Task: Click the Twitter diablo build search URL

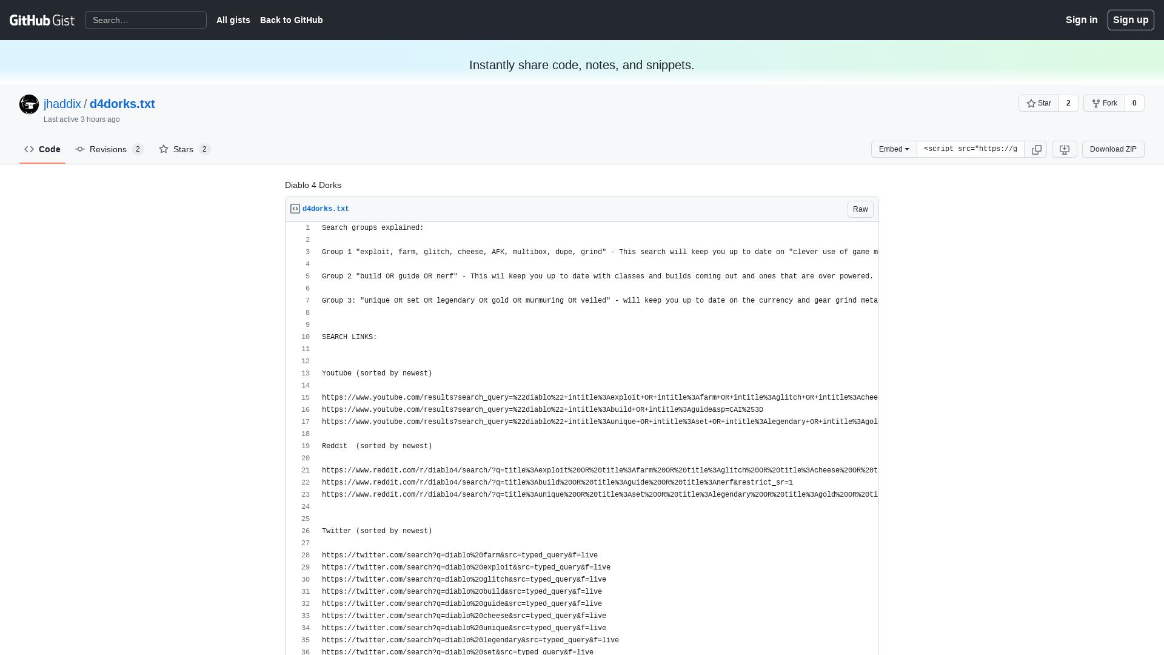Action: 462,592
